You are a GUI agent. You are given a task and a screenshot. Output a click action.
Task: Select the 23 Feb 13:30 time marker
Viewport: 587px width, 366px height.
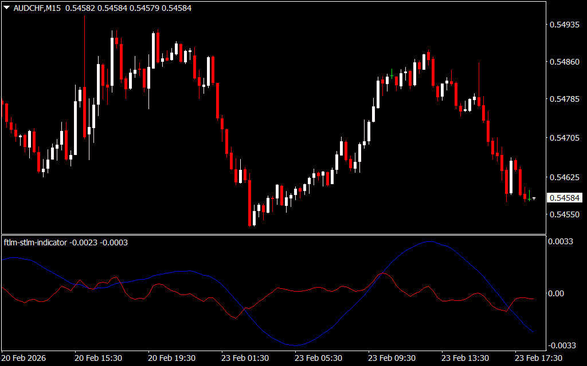(x=465, y=358)
